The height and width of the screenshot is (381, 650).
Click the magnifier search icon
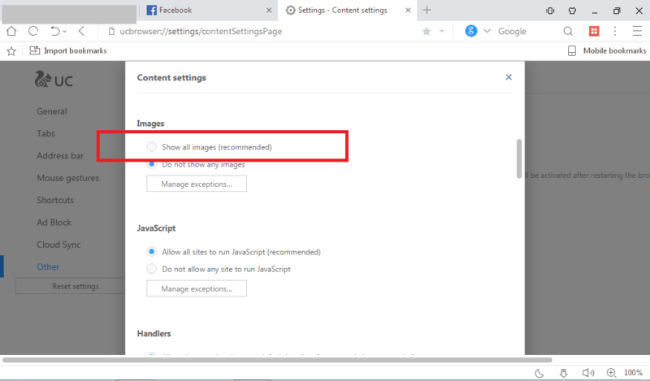[x=568, y=31]
